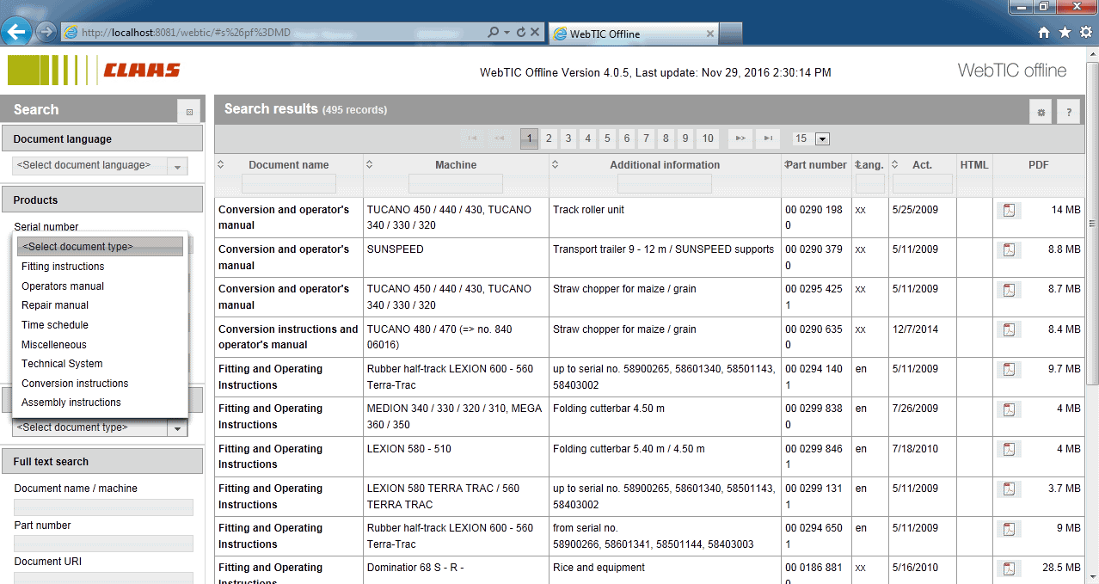
Task: Pick Assembly instructions from the list
Action: coord(71,403)
